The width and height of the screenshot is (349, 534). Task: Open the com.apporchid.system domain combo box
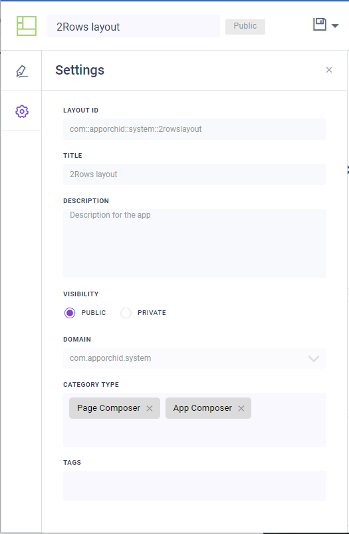click(x=195, y=358)
